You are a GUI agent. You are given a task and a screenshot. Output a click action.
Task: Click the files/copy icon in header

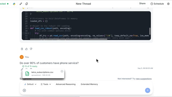27,4
